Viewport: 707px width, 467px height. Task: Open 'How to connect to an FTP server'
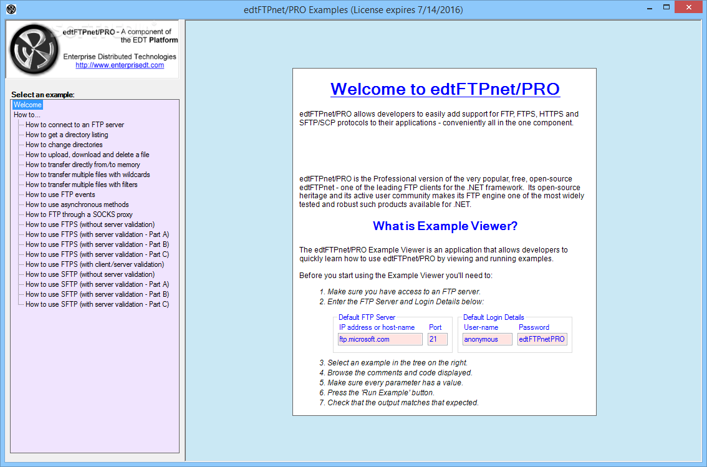75,125
